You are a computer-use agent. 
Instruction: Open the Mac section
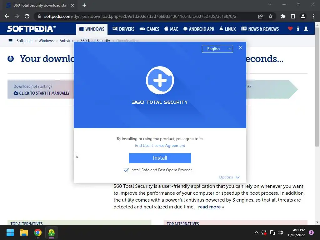click(171, 29)
